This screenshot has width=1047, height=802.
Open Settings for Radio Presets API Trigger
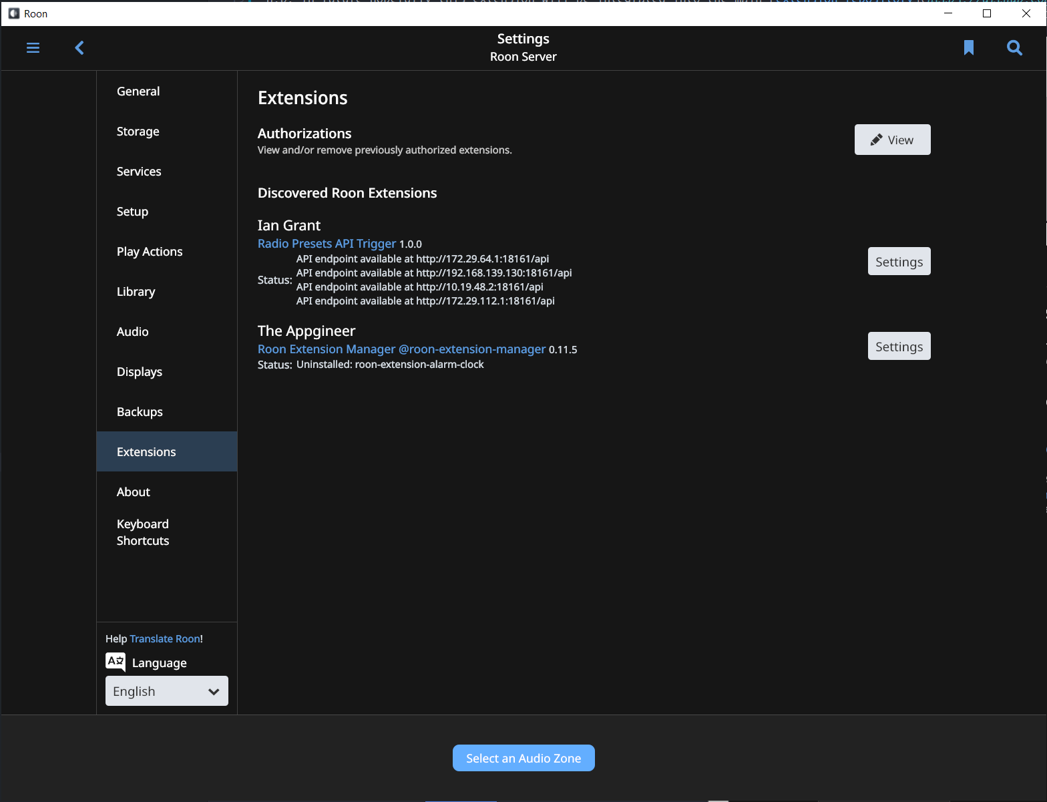[899, 261]
